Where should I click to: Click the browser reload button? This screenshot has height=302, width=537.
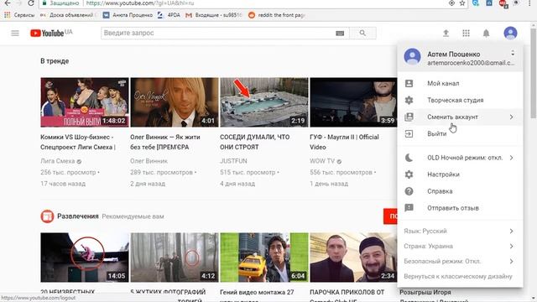[x=31, y=3]
